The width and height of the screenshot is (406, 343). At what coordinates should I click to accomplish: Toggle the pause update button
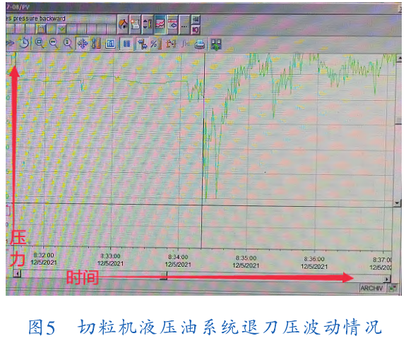click(x=126, y=44)
